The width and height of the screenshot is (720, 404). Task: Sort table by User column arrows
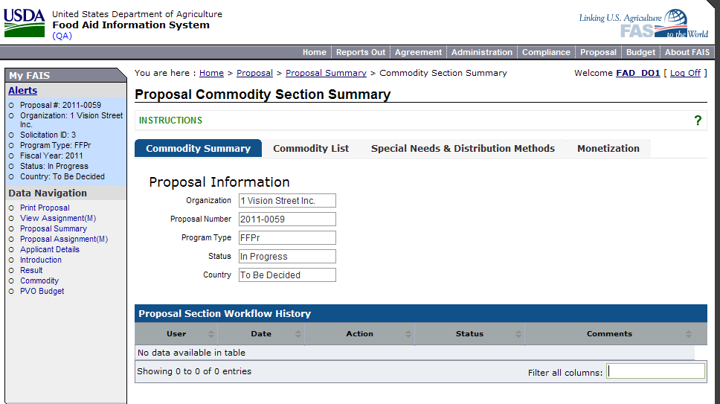point(211,334)
